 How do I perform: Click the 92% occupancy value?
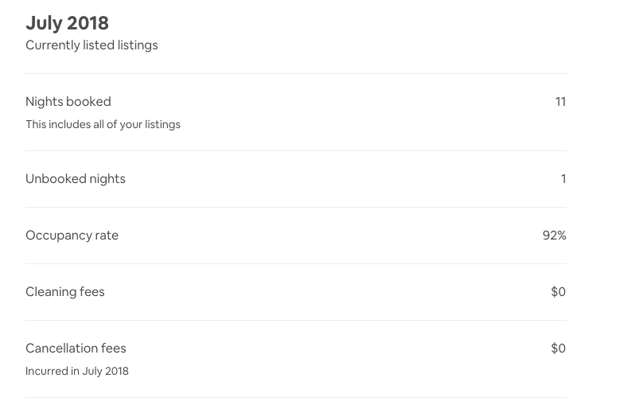tap(555, 236)
